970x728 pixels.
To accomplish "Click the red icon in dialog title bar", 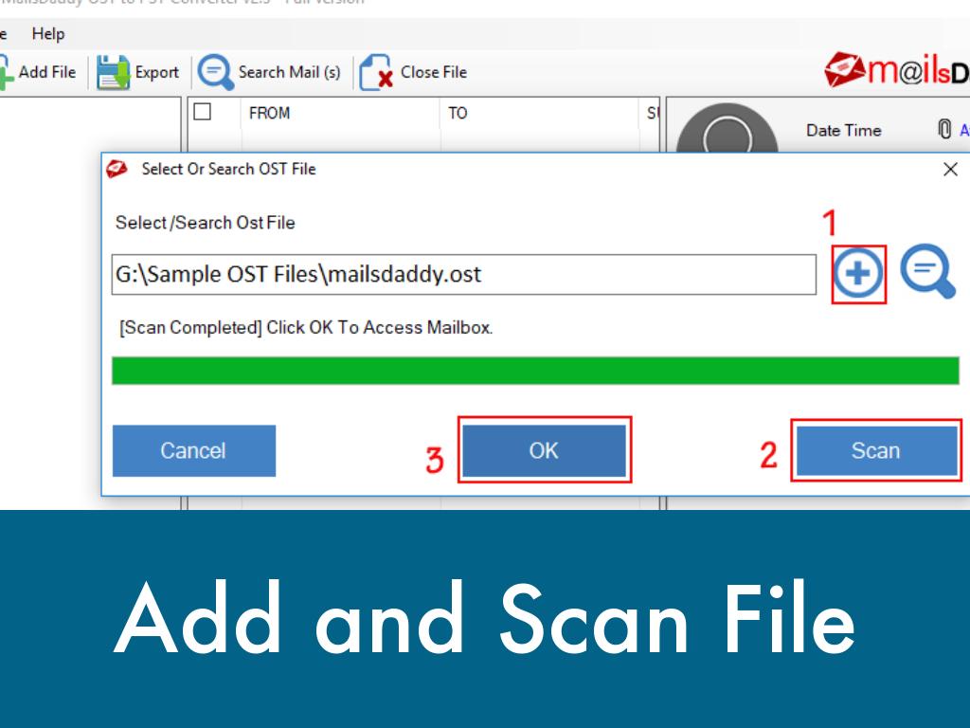I will click(119, 169).
